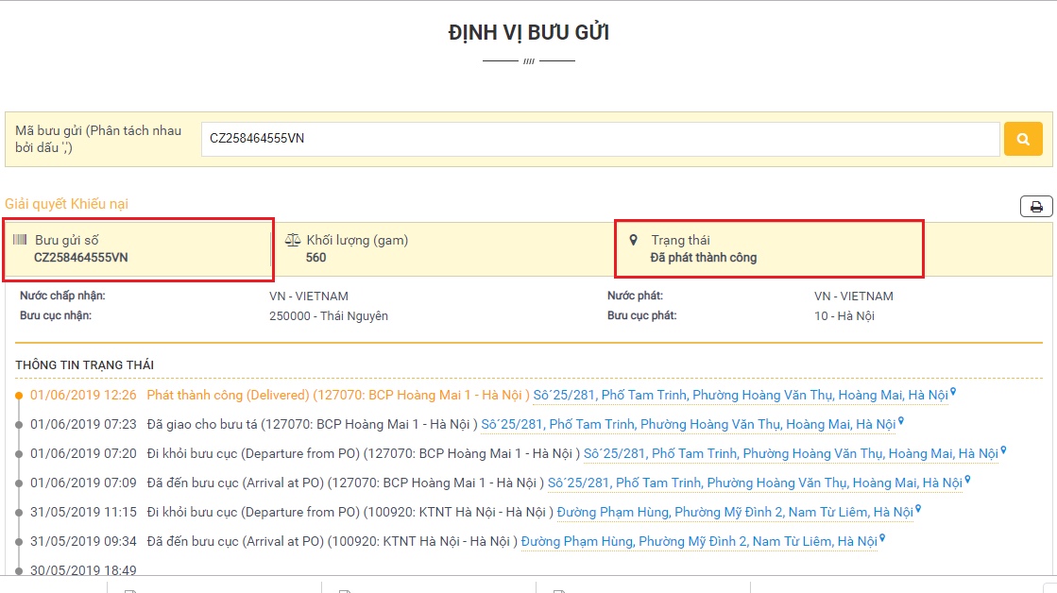Open the Giải quyết Khiếu nại link

point(66,204)
